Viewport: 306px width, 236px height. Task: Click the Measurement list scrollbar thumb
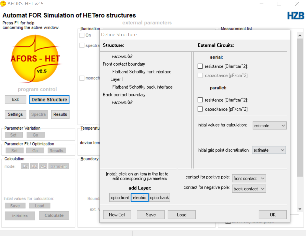(300, 108)
